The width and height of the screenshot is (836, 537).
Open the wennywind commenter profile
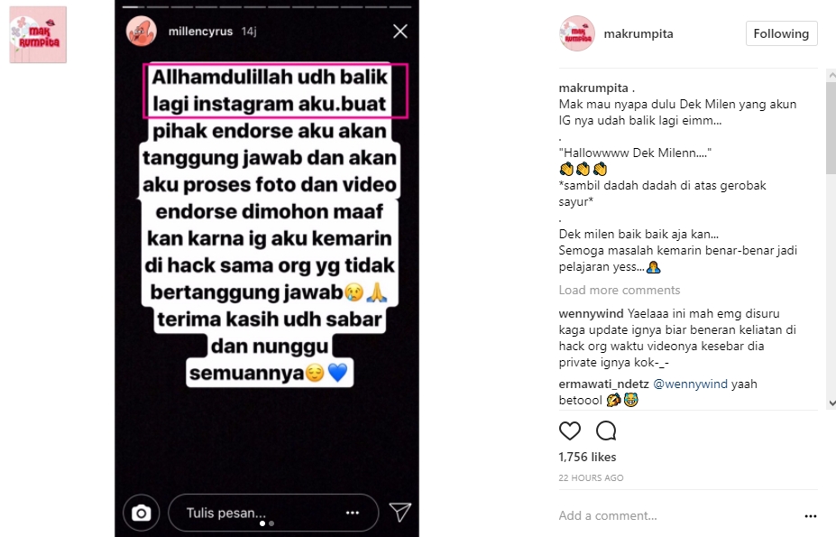click(592, 313)
